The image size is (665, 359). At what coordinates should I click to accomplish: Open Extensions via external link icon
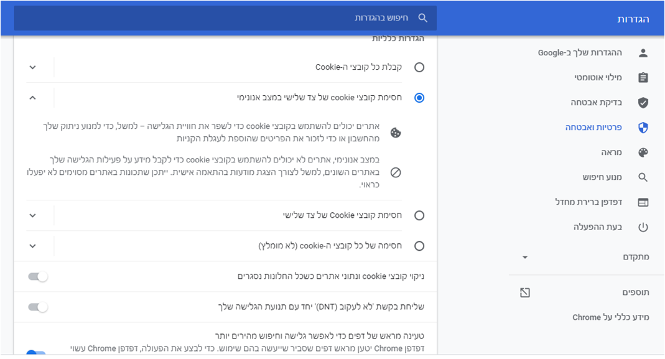click(525, 292)
